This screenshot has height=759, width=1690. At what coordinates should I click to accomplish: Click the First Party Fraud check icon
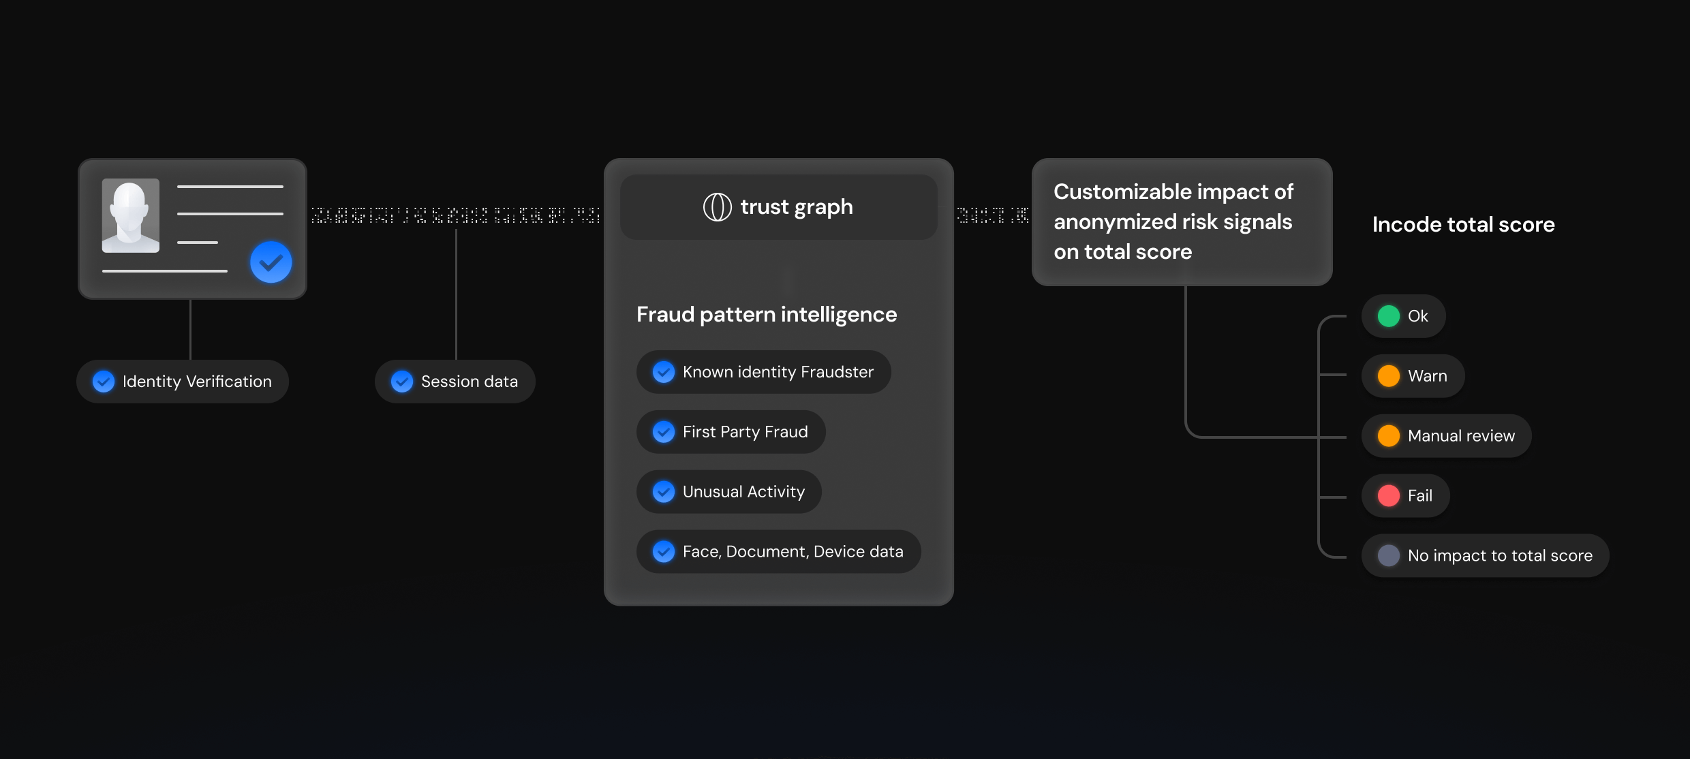664,432
